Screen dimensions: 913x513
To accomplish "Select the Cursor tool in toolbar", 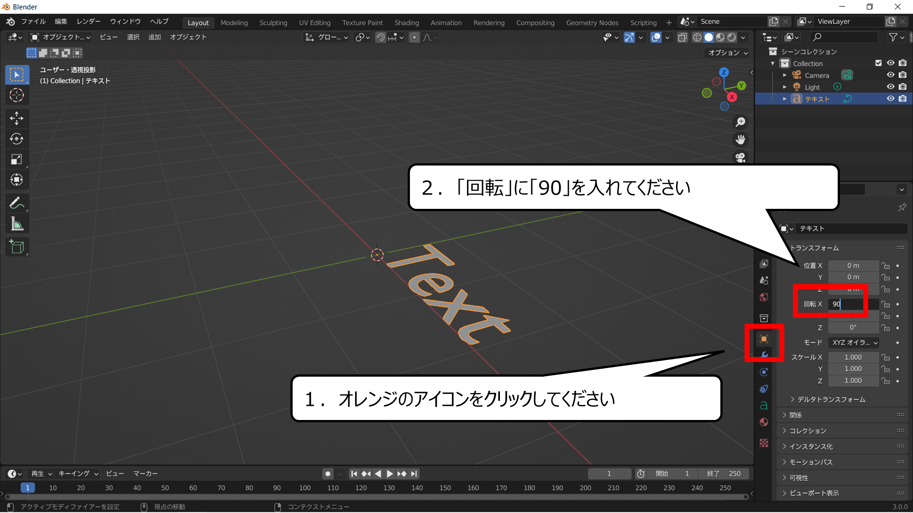I will [17, 95].
